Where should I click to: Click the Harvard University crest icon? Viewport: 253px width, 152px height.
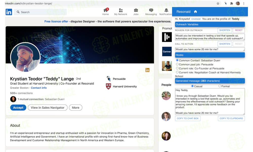[109, 86]
